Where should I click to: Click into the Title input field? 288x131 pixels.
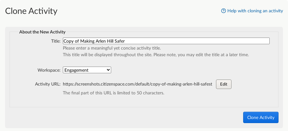coord(166,41)
